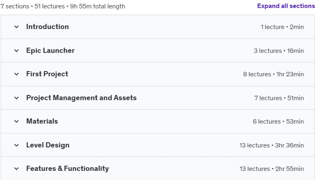
Task: Open chevron beside Project Management and Assets
Action: pyautogui.click(x=16, y=98)
